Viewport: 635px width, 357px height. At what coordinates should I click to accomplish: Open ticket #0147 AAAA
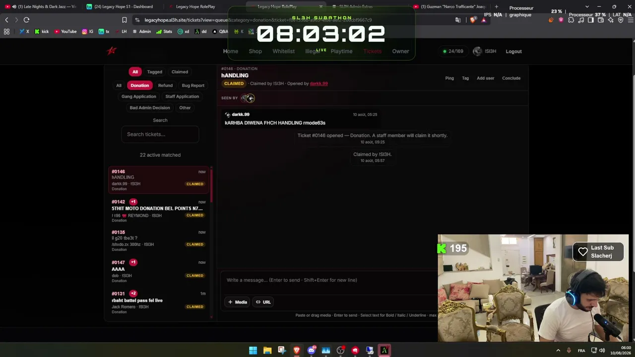pos(159,272)
